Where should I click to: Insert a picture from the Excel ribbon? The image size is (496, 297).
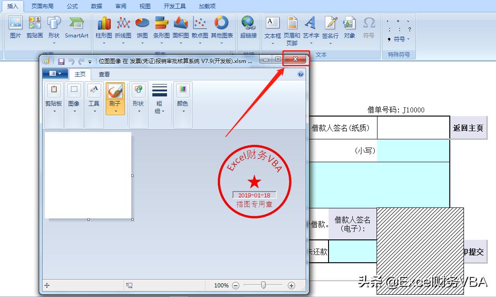coord(15,27)
